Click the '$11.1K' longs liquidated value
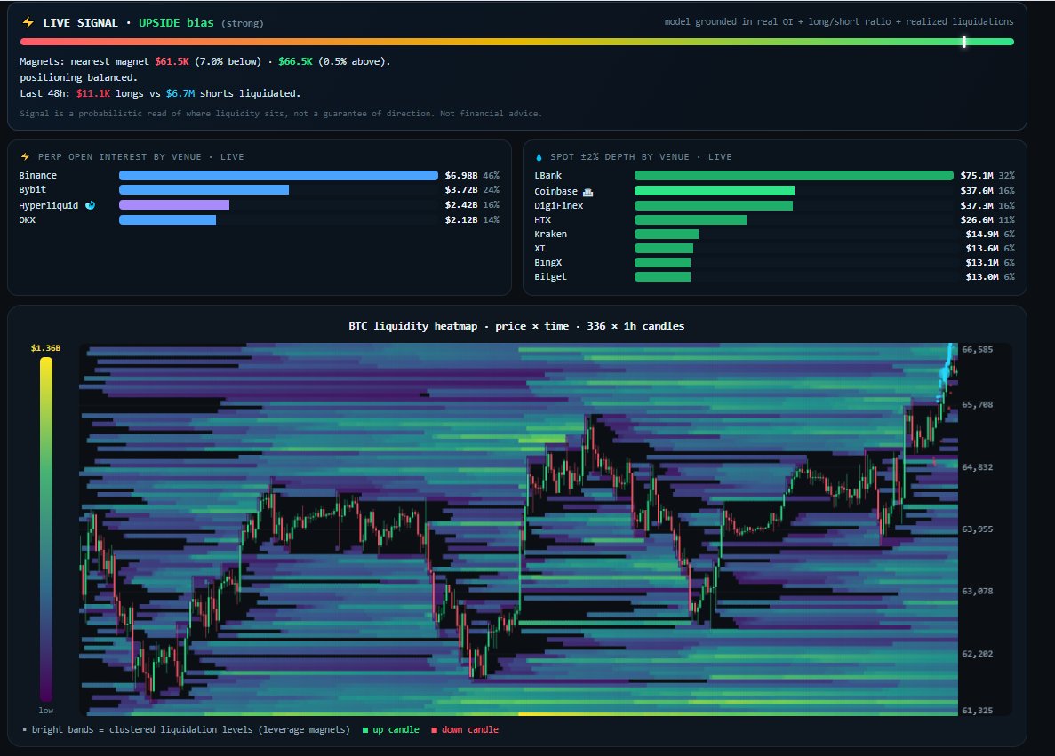1055x756 pixels. coord(92,93)
